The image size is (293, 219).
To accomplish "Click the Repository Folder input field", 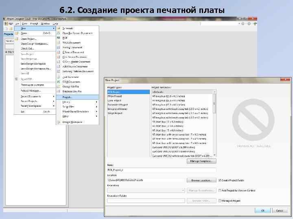I will 146,201.
